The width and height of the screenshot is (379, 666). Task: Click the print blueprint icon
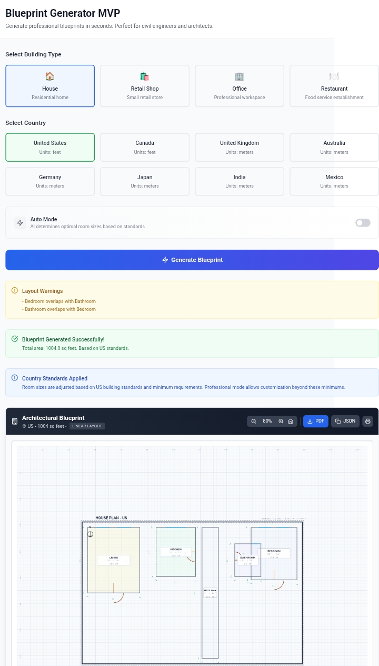pos(368,421)
